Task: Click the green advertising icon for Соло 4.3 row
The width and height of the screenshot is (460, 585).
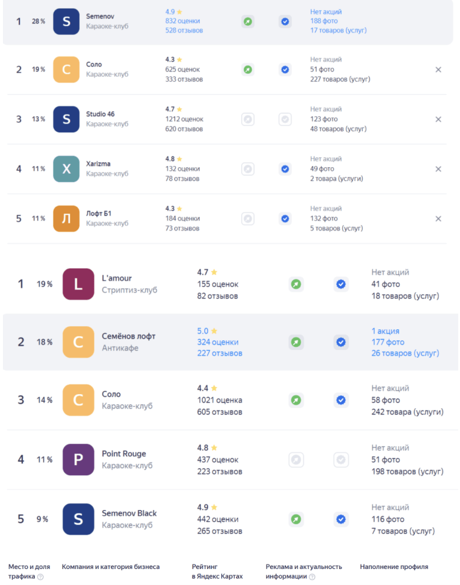Action: [x=248, y=70]
